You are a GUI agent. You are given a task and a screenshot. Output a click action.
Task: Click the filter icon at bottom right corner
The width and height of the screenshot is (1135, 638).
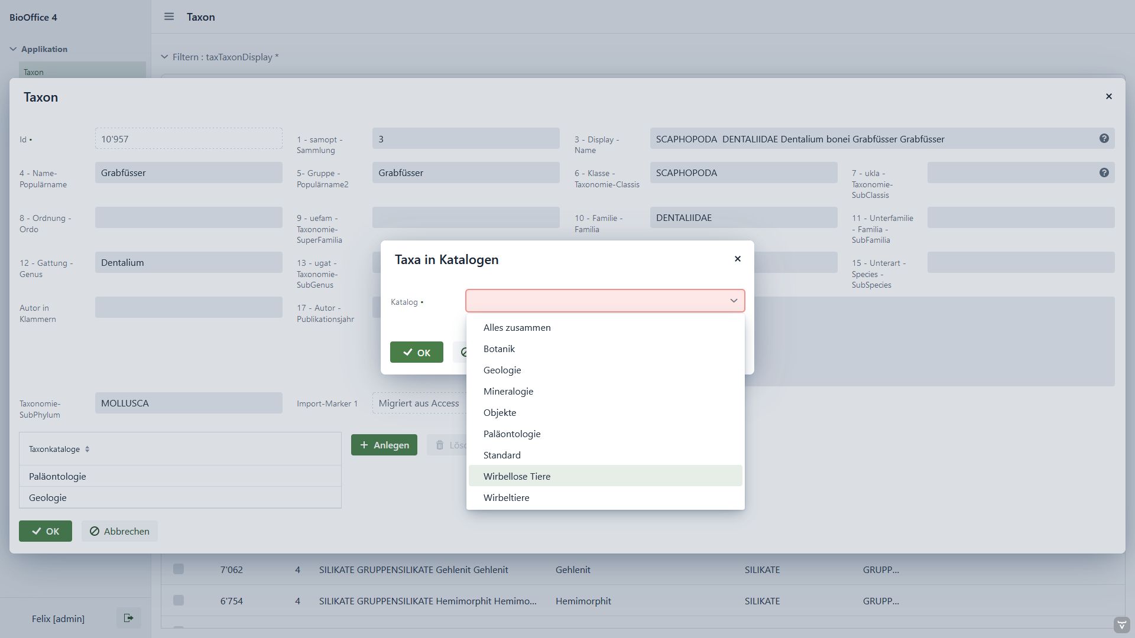point(1121,625)
